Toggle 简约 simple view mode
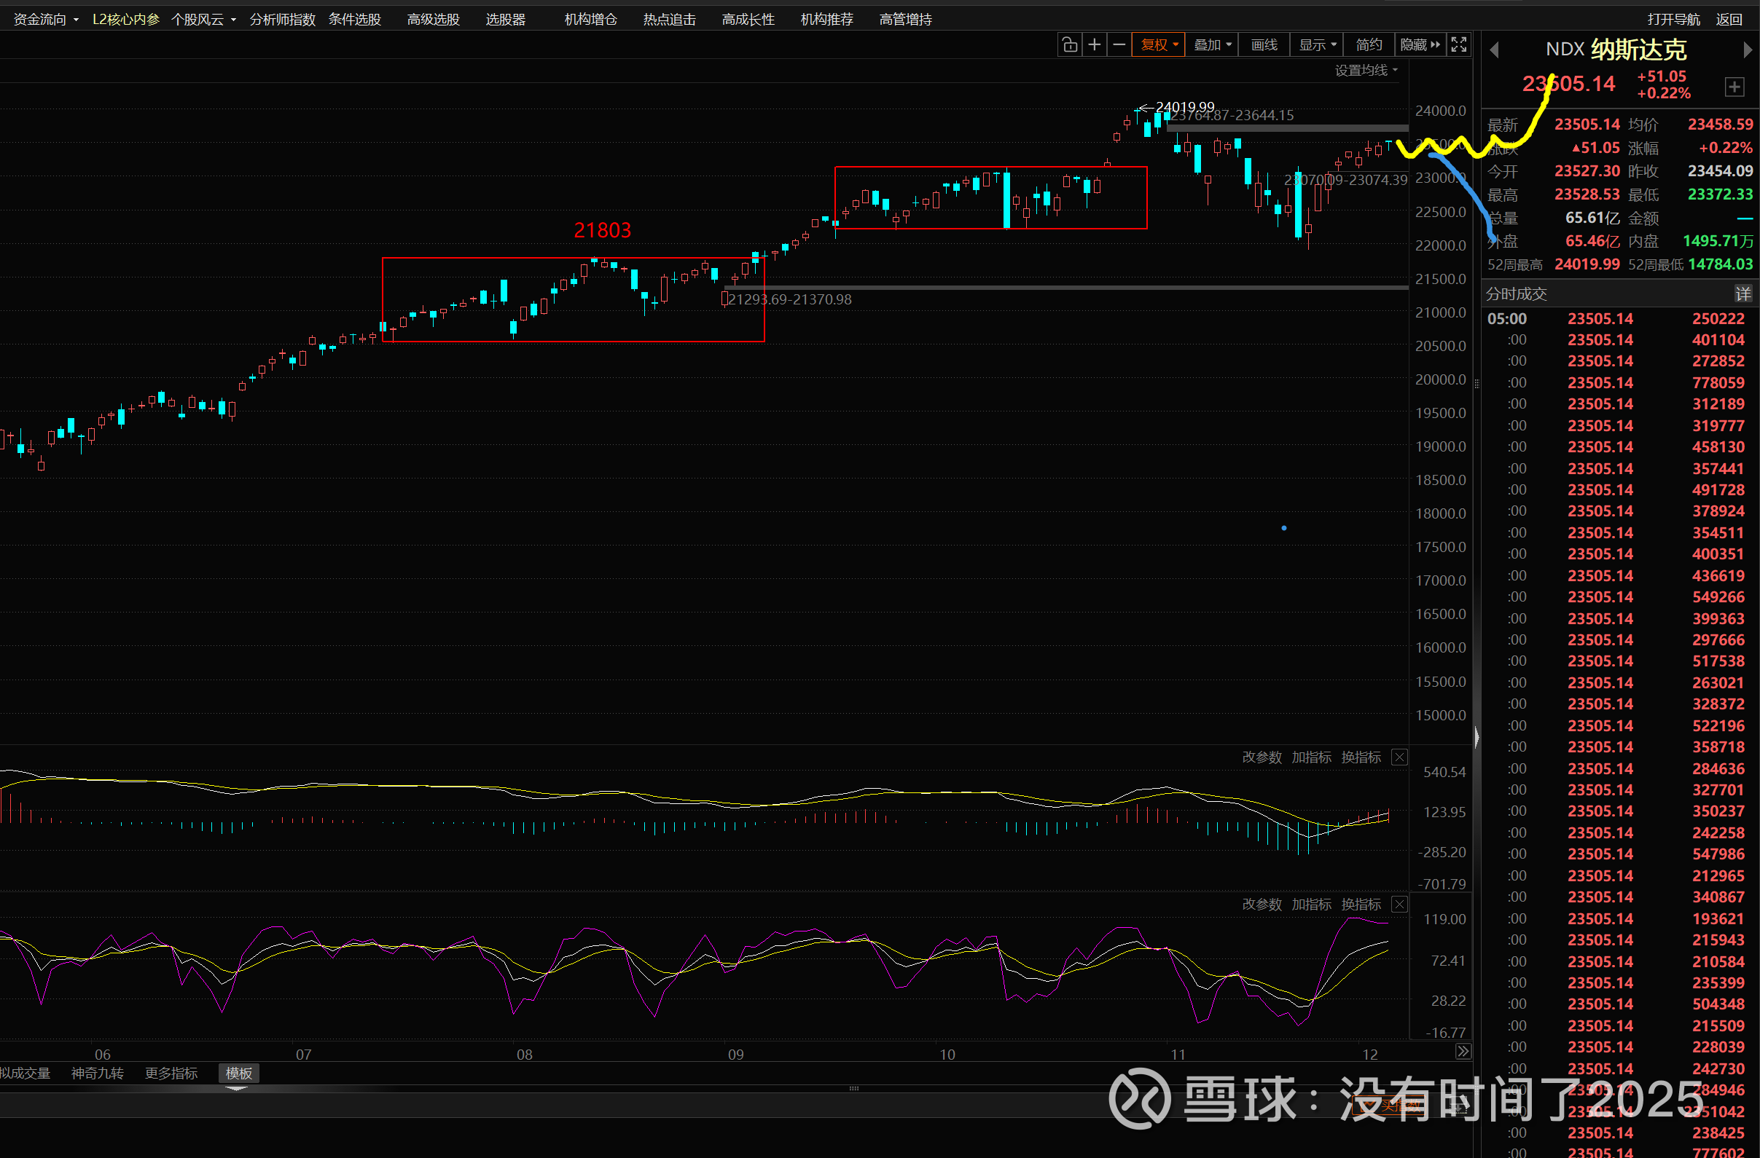The height and width of the screenshot is (1158, 1760). point(1368,45)
